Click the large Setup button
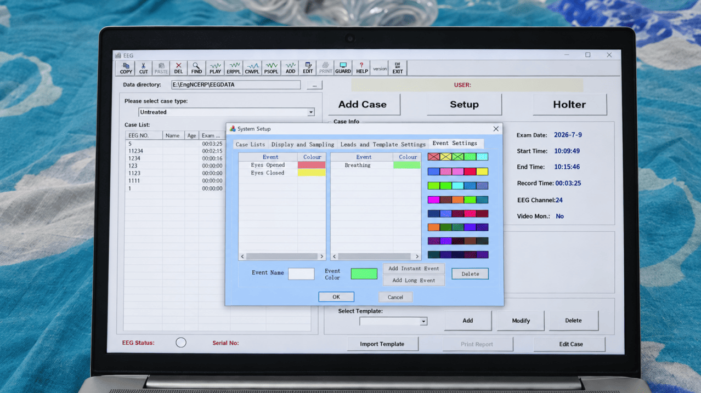 click(464, 104)
